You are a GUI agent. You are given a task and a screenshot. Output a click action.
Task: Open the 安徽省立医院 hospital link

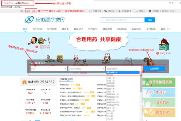[x=65, y=85]
